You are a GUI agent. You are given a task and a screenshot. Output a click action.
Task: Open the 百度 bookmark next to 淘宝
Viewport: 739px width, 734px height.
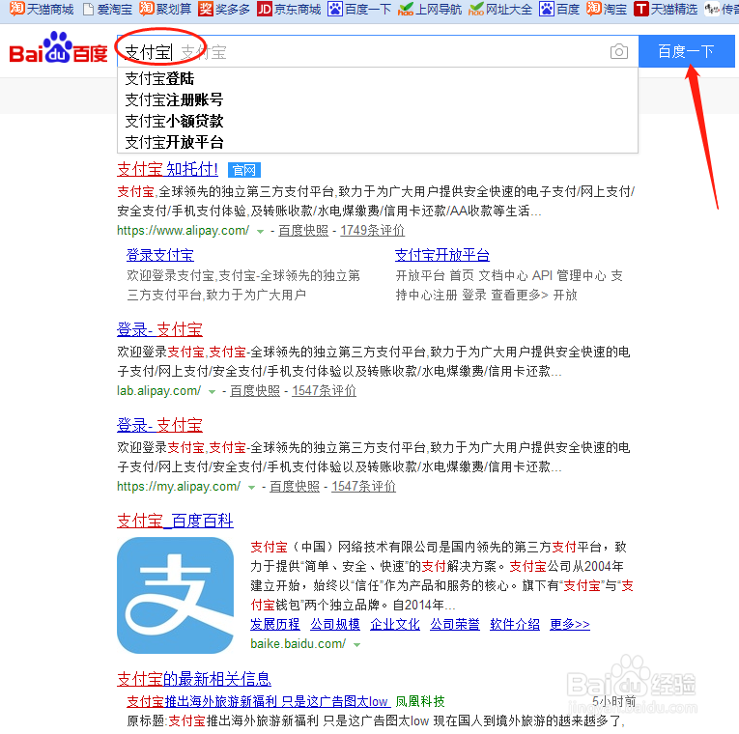[x=559, y=9]
